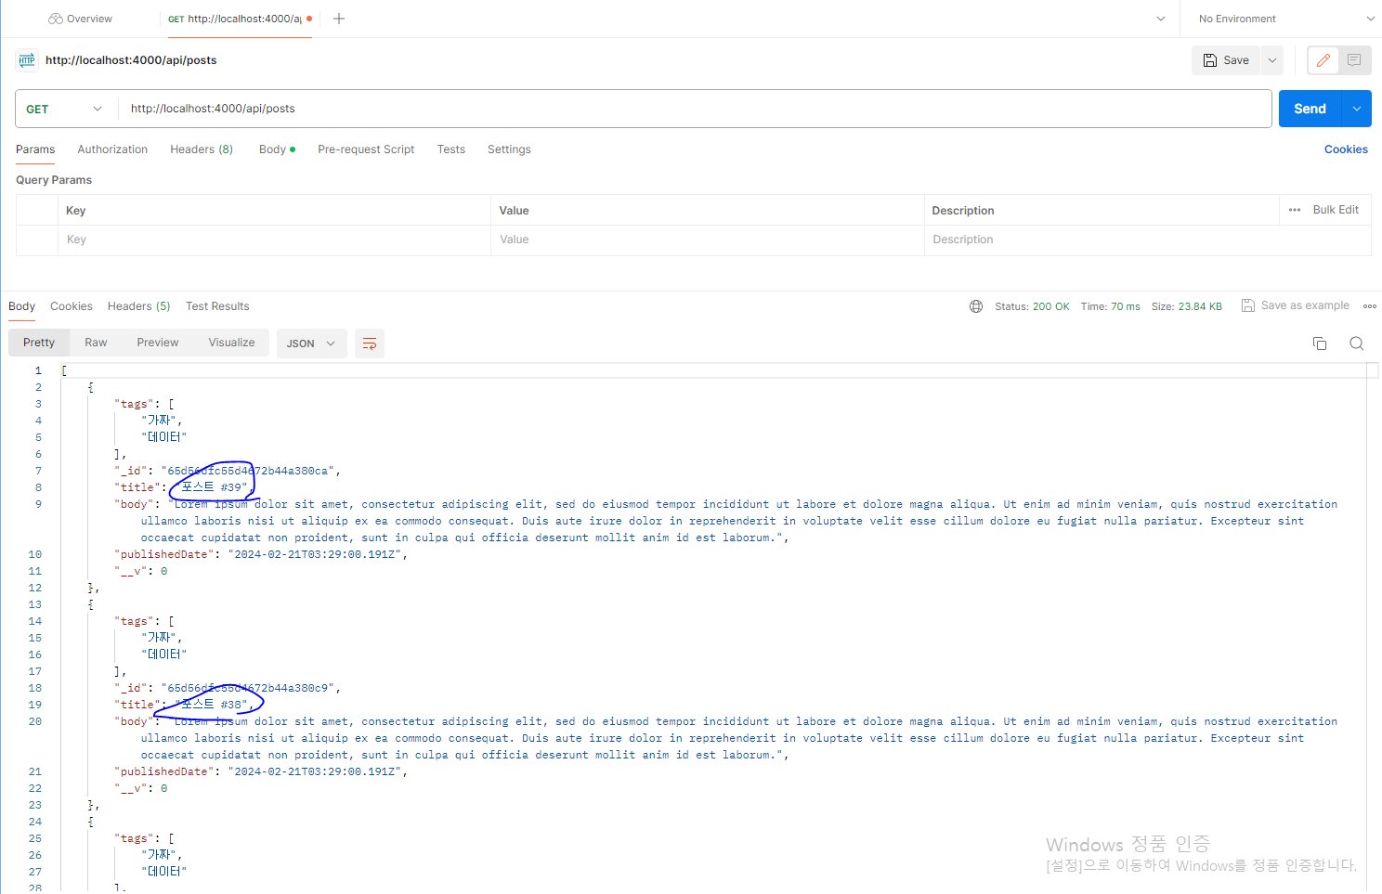Switch to the request Body tab
Screen dimensions: 1382x894
(x=277, y=149)
